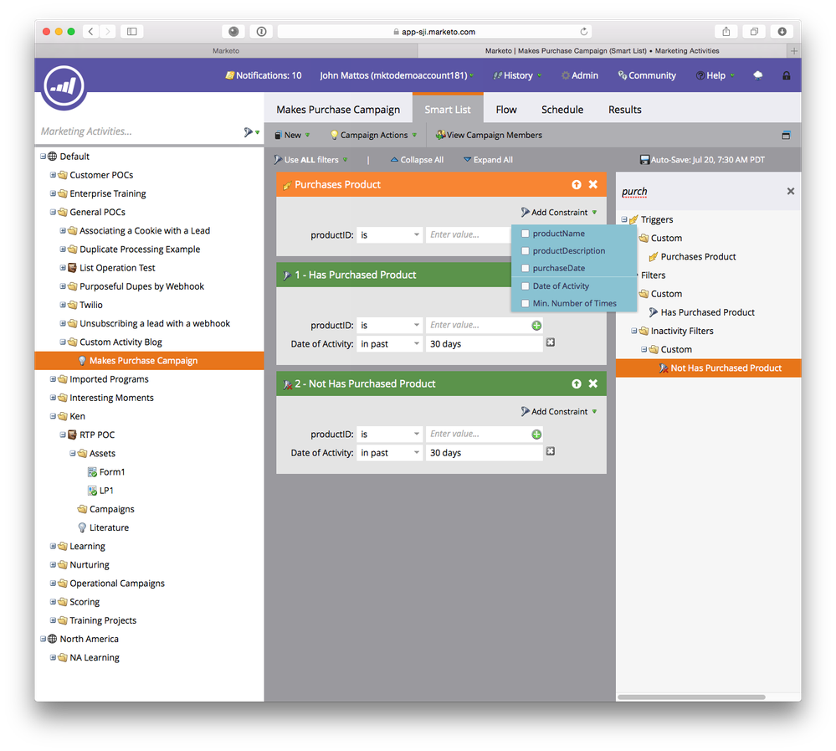Go to Community
This screenshot has width=836, height=751.
[647, 75]
